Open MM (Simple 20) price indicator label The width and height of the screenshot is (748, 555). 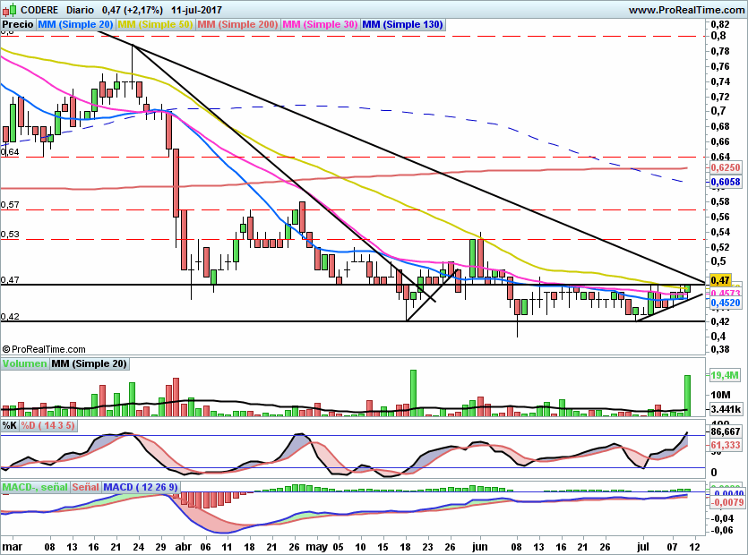pyautogui.click(x=75, y=24)
